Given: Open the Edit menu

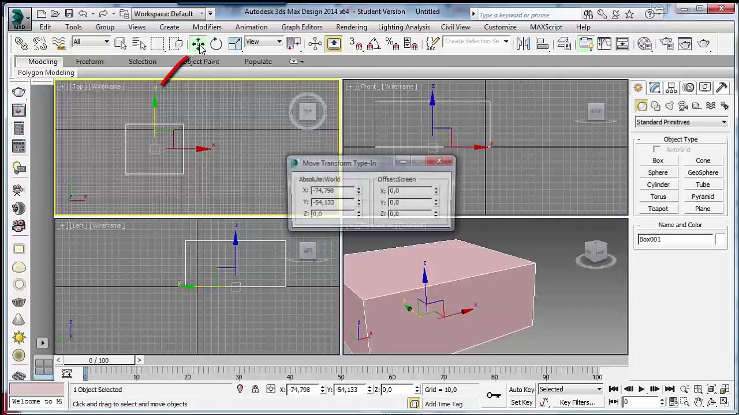Looking at the screenshot, I should [x=45, y=27].
